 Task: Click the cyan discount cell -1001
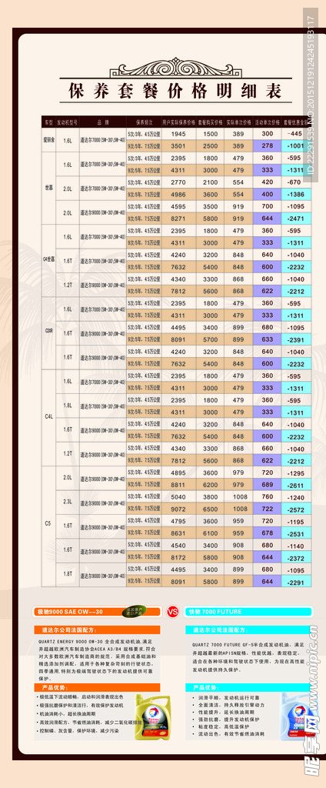click(x=295, y=146)
